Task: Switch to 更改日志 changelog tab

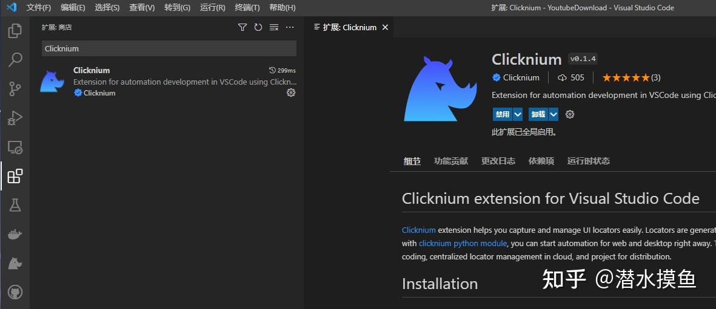Action: [x=498, y=161]
